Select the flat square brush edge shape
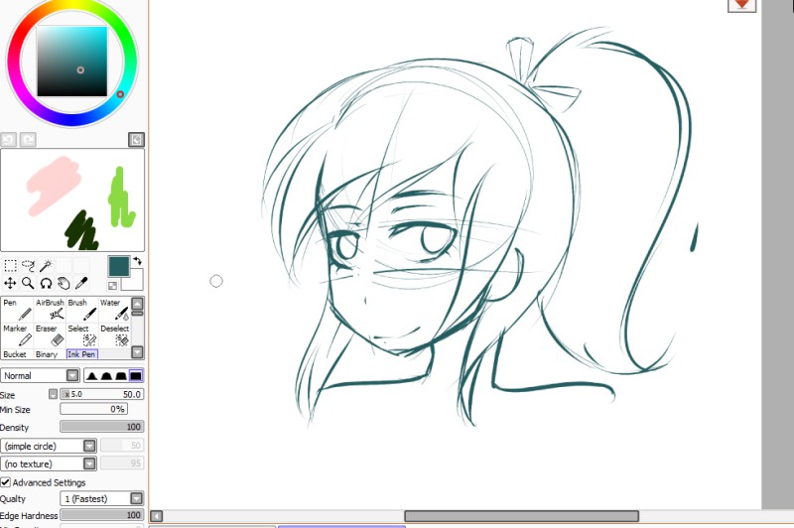794x528 pixels. [x=136, y=375]
